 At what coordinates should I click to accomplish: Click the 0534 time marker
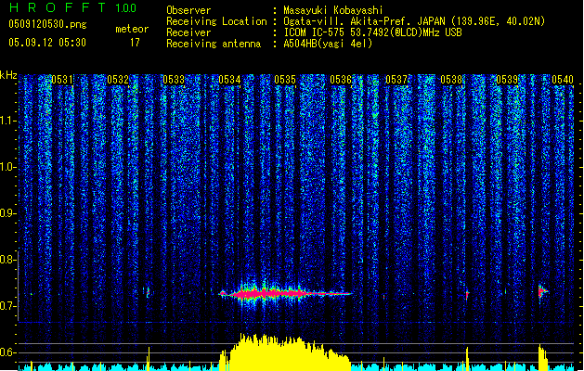[x=229, y=80]
